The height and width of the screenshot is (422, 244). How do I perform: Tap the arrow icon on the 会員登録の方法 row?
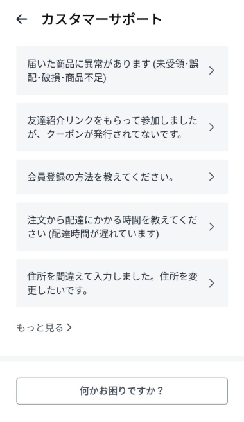(x=211, y=177)
